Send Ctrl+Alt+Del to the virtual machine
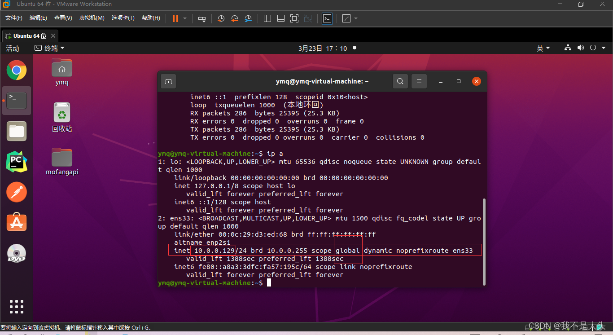 pos(202,18)
